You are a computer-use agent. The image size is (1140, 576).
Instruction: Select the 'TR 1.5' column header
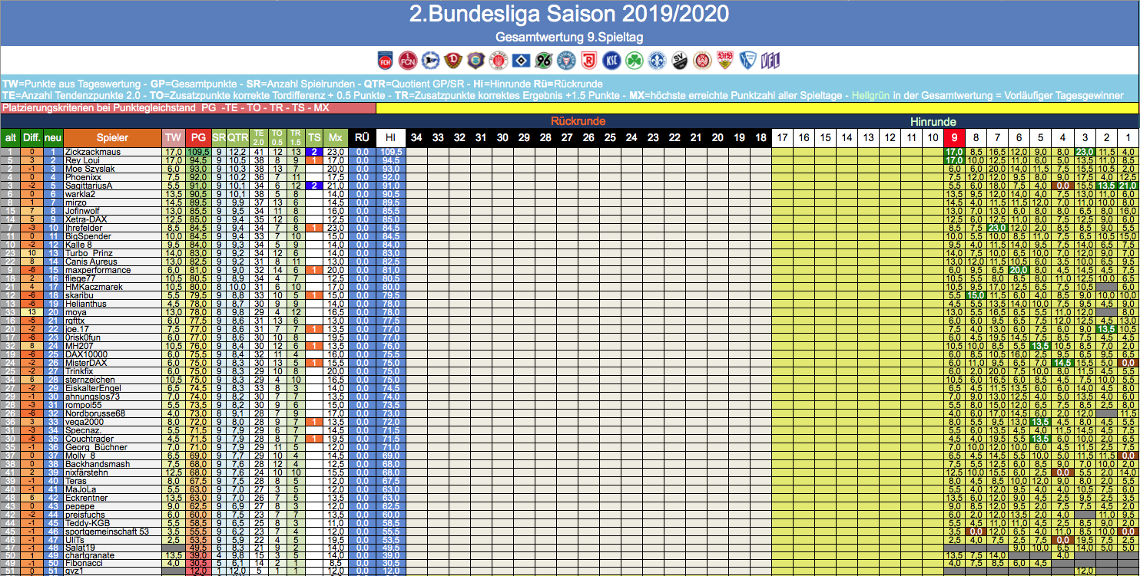[296, 137]
